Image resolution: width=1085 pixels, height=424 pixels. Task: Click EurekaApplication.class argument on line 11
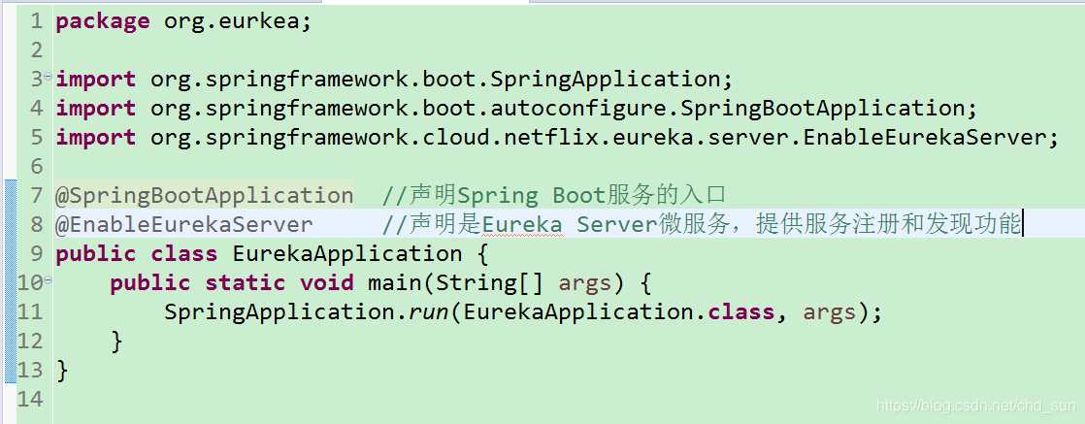[619, 312]
